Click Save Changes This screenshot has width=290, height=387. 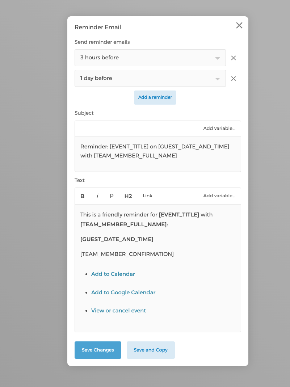coord(98,350)
